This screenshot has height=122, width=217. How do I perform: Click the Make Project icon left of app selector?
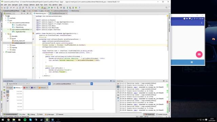[39, 8]
